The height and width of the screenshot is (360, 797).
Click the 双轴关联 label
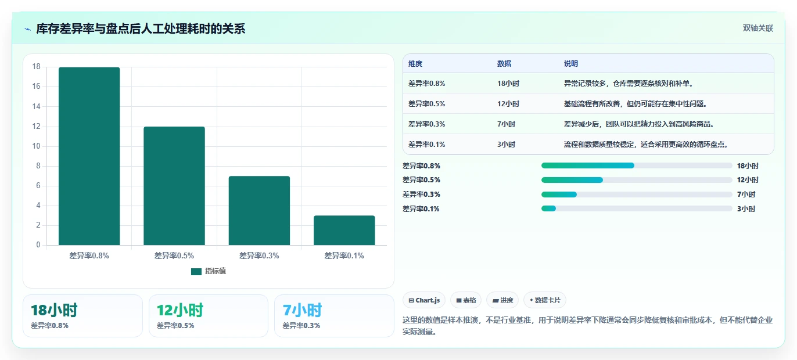point(758,28)
